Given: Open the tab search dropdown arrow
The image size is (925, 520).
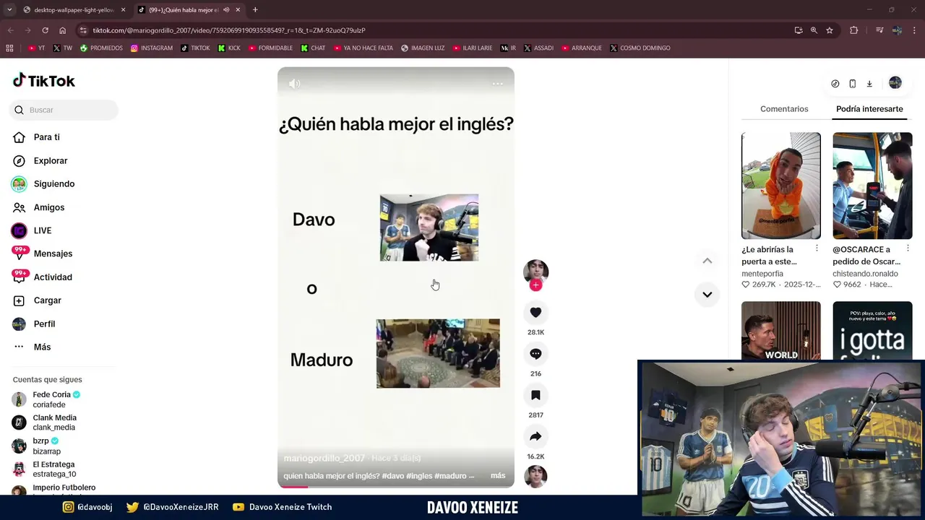Looking at the screenshot, I should point(9,9).
